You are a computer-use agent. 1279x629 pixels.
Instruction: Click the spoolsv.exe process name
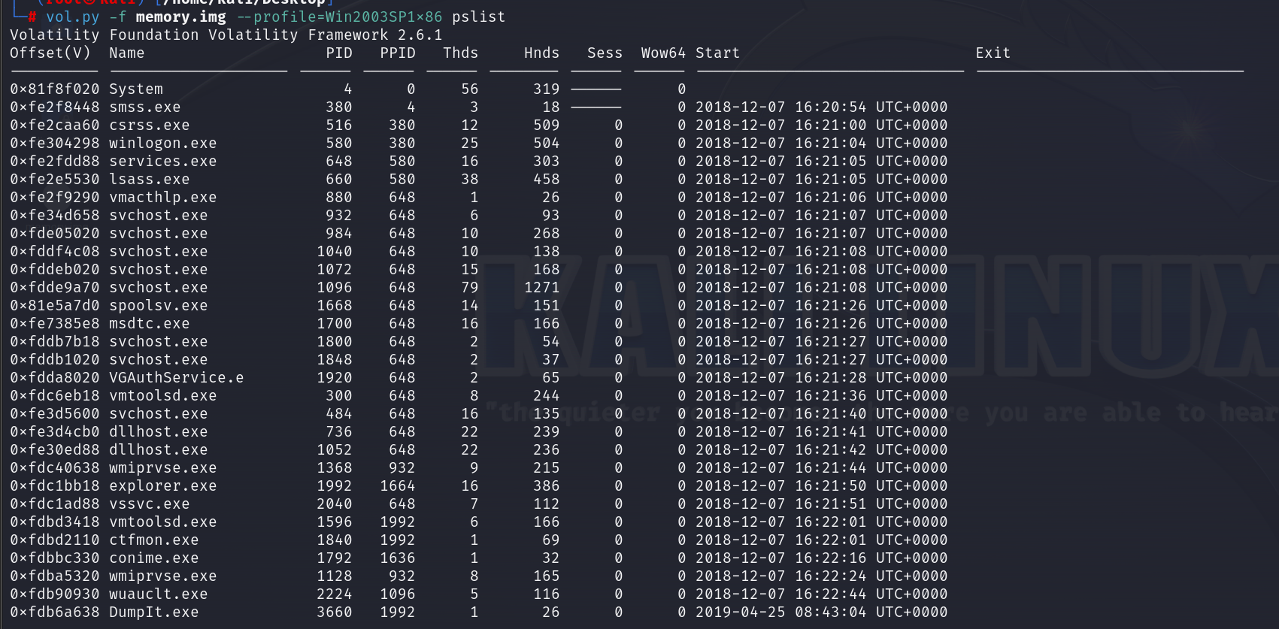coord(159,305)
